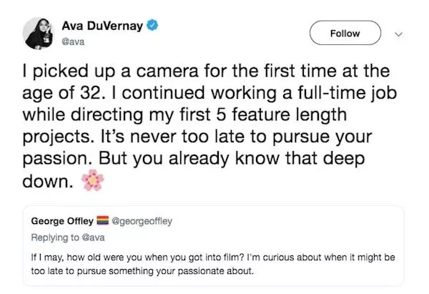This screenshot has height=294, width=429.
Task: Click the blue verified checkmark badge
Action: tap(153, 26)
